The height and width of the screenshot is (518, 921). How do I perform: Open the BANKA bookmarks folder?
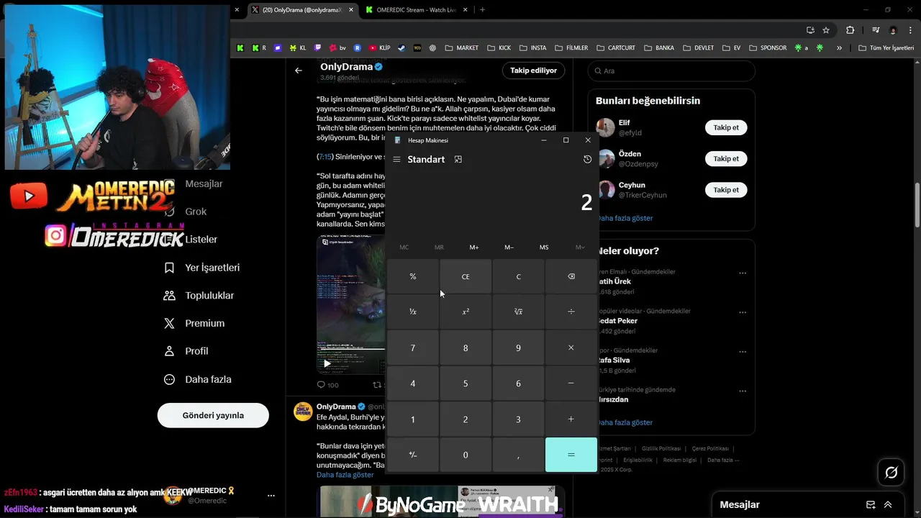pyautogui.click(x=659, y=48)
